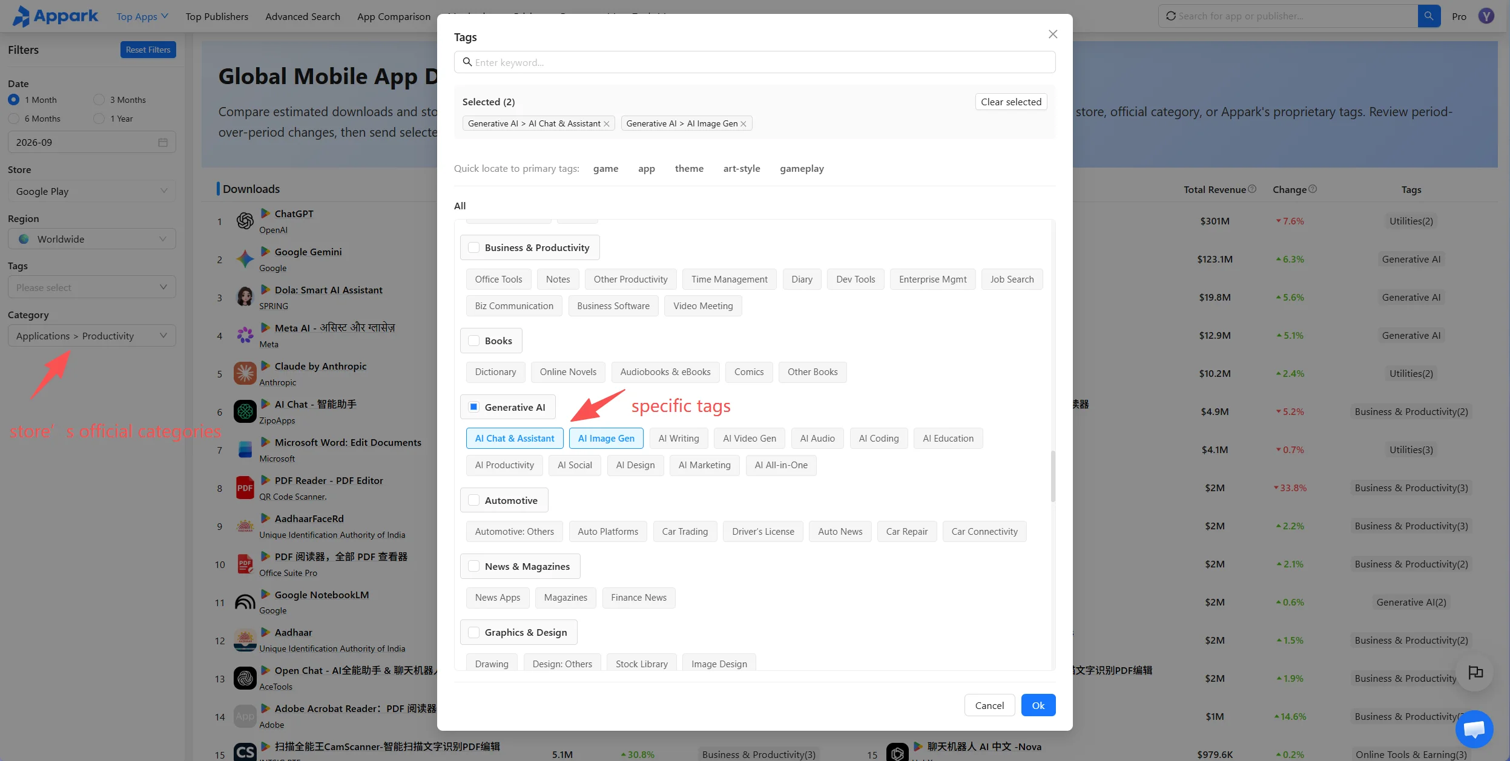Screen dimensions: 1510x761
Task: Expand the Top Apps menu
Action: (142, 16)
